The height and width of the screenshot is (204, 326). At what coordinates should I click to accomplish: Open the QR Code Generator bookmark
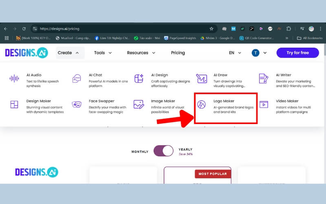257,38
